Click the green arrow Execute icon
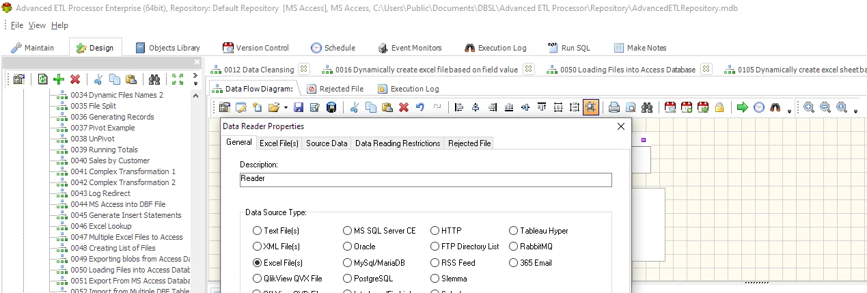The height and width of the screenshot is (293, 867). 743,107
